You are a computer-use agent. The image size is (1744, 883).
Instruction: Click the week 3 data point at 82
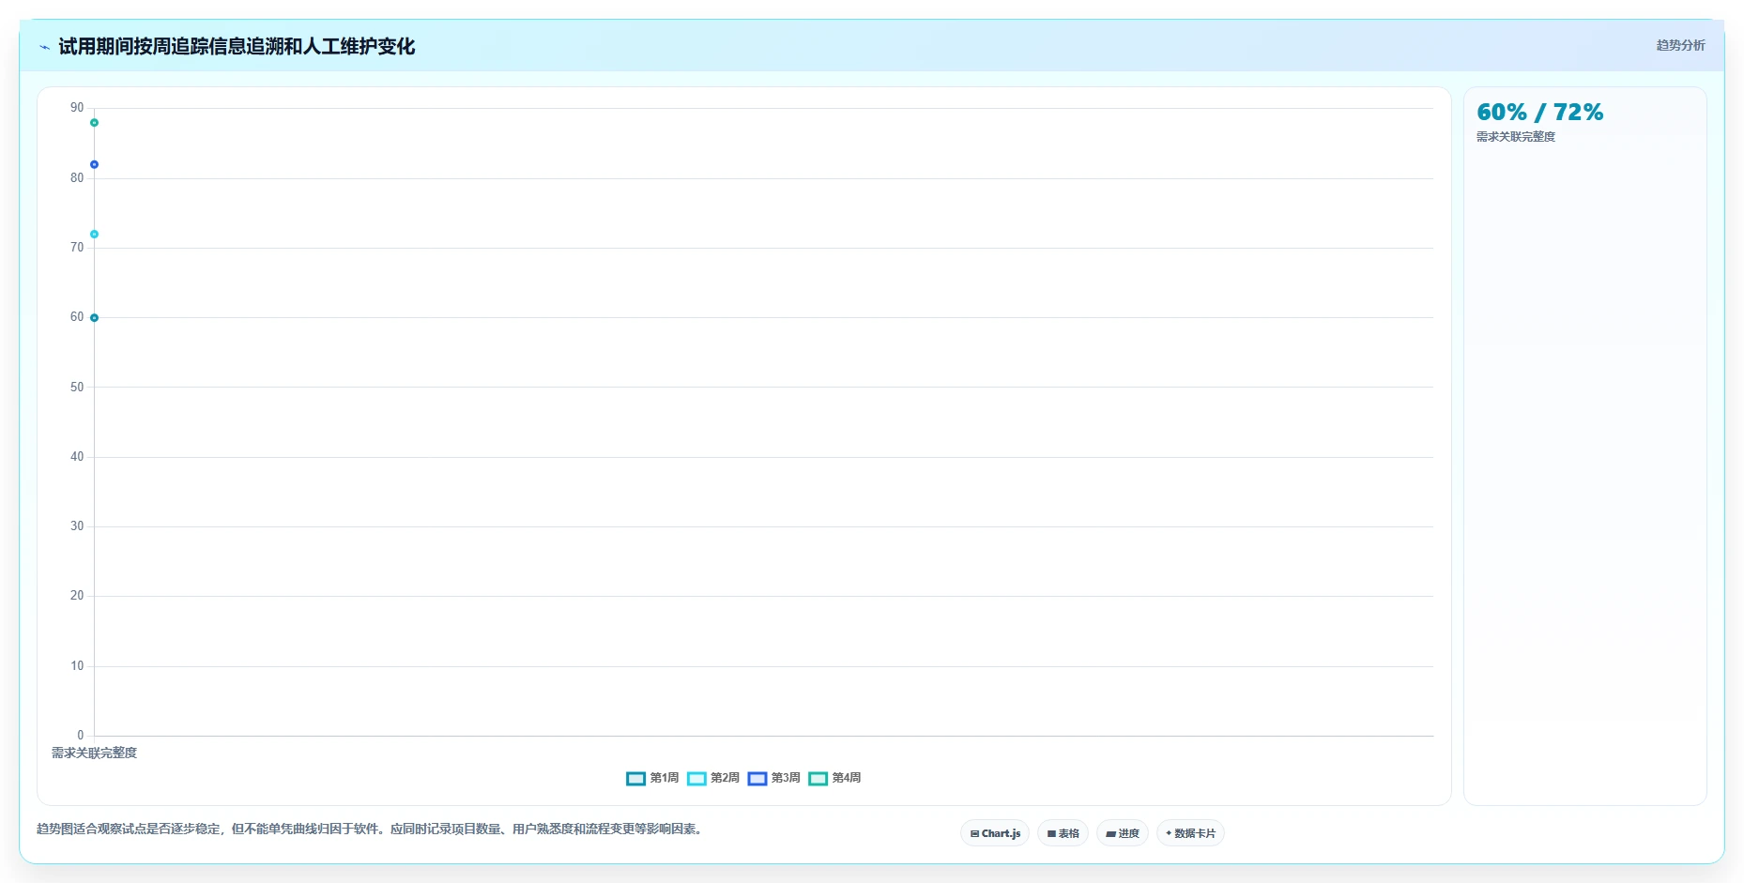[x=94, y=164]
